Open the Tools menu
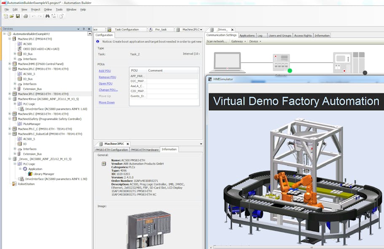 coord(59,9)
